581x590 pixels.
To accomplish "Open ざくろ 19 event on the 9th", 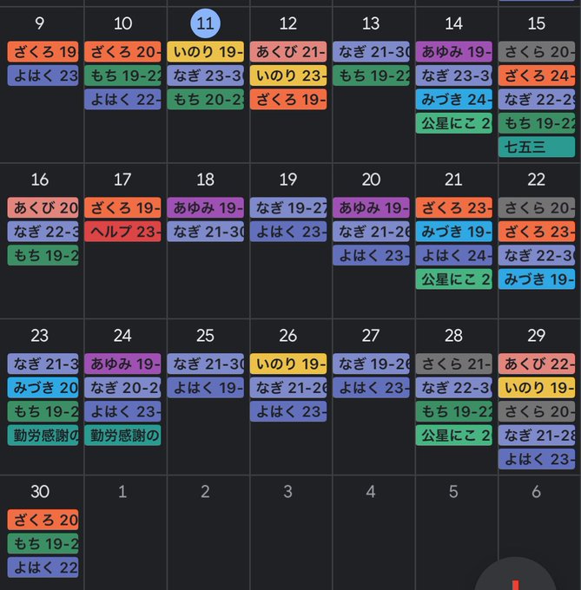I will [x=43, y=51].
